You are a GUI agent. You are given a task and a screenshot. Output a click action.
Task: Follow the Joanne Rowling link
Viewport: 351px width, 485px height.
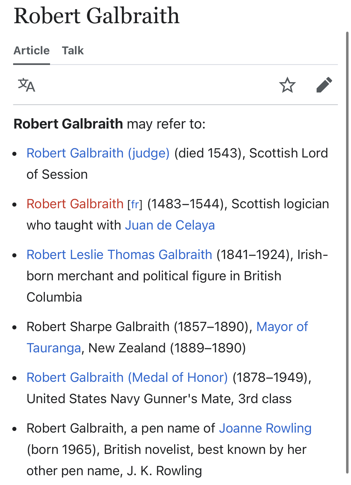265,428
